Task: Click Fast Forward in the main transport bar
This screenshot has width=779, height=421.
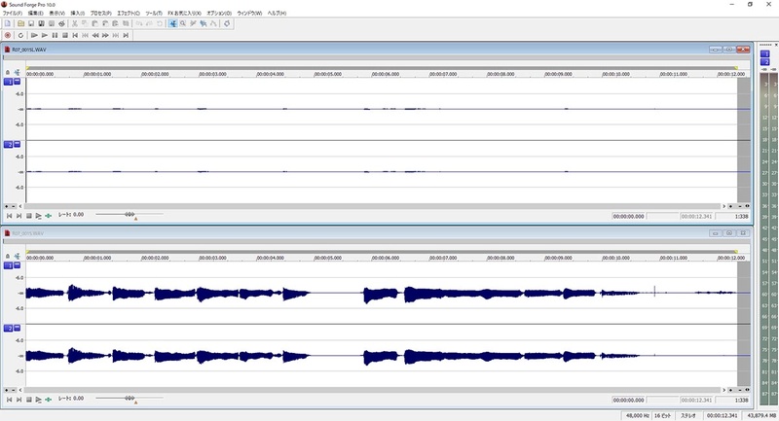Action: (x=105, y=35)
